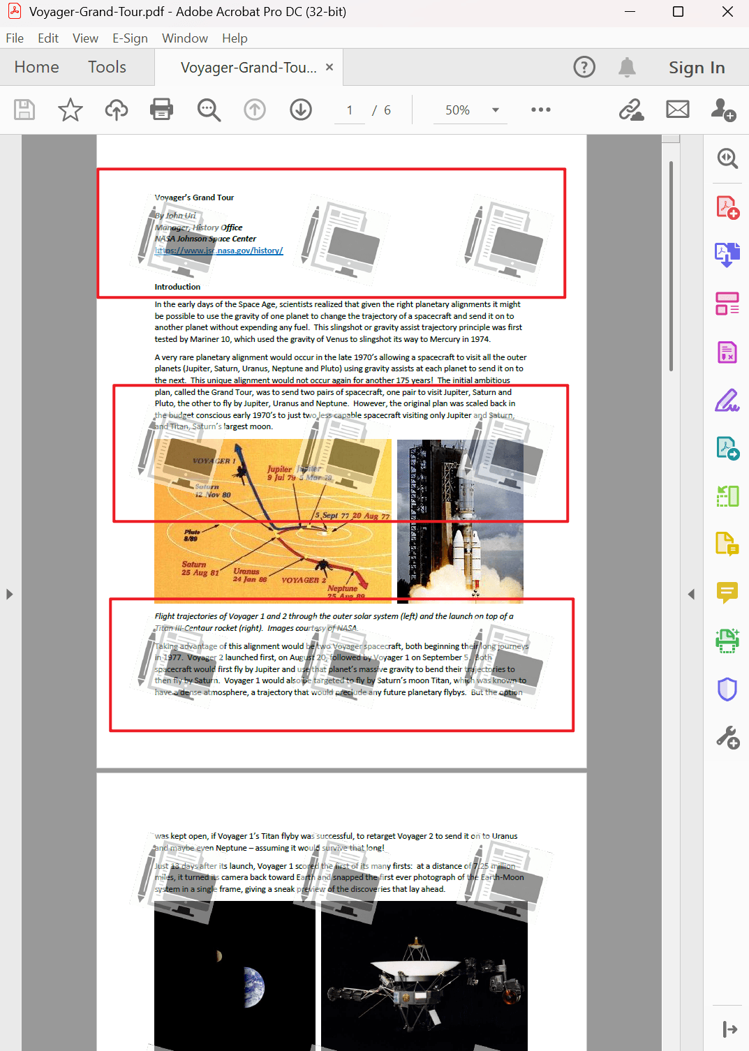The image size is (749, 1051).
Task: Open the View menu
Action: pos(84,38)
